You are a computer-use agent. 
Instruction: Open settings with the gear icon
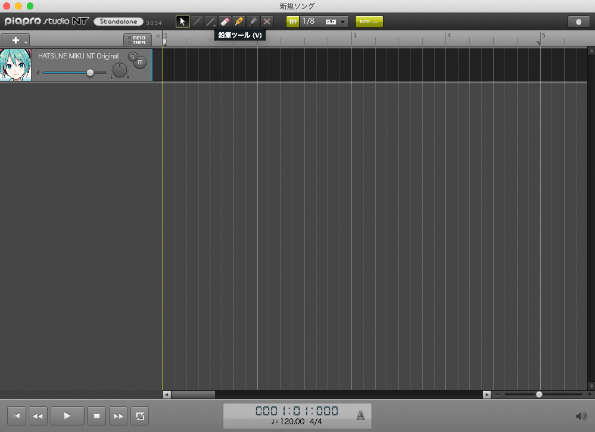(x=578, y=22)
